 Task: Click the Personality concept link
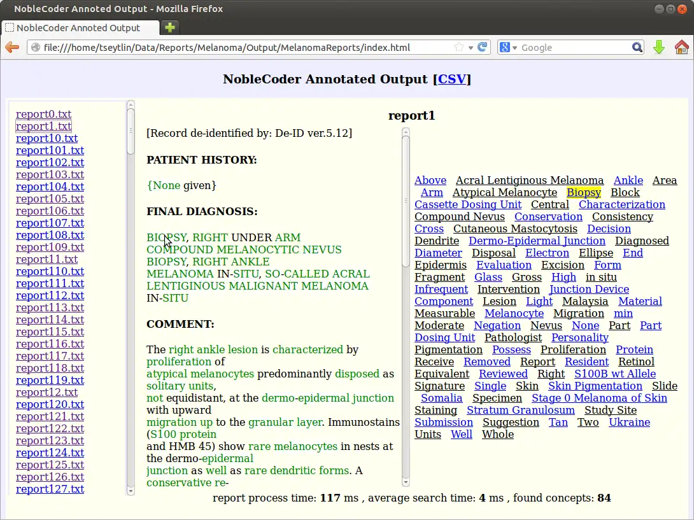(x=580, y=338)
